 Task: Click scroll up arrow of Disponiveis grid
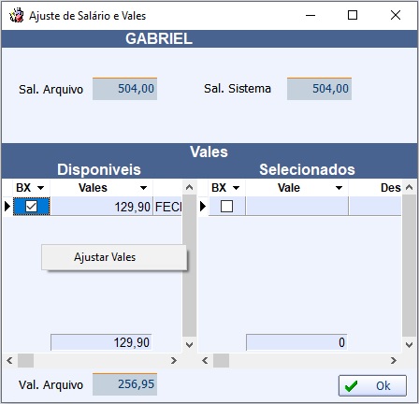point(189,187)
